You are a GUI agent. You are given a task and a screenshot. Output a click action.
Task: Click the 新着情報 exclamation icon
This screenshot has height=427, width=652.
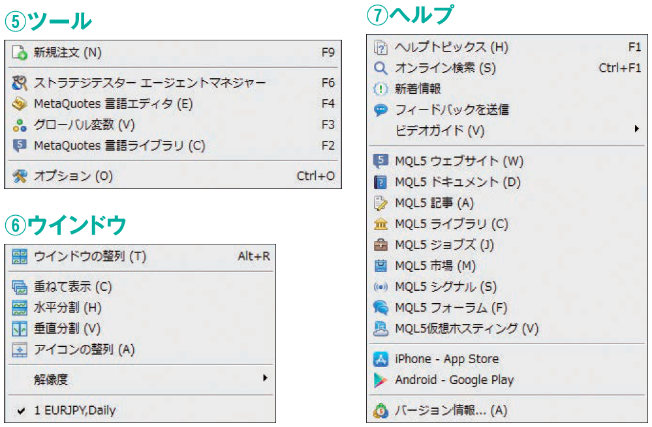[x=380, y=89]
